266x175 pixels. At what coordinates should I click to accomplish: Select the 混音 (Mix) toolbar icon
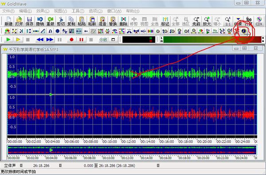click(x=102, y=21)
